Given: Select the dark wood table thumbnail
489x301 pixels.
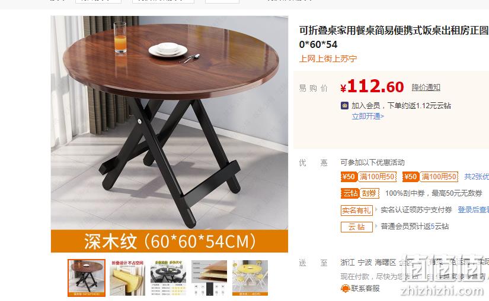Looking at the screenshot, I should pos(87,278).
